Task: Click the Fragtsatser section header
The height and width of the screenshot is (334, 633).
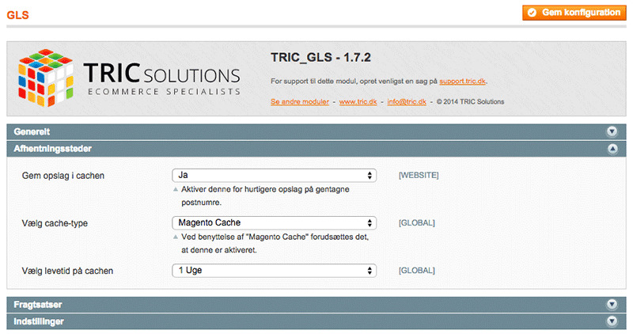Action: [x=38, y=305]
